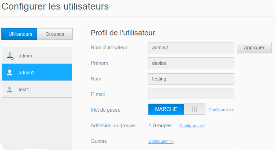
Task: Switch to the Groupes tab
Action: [x=55, y=34]
